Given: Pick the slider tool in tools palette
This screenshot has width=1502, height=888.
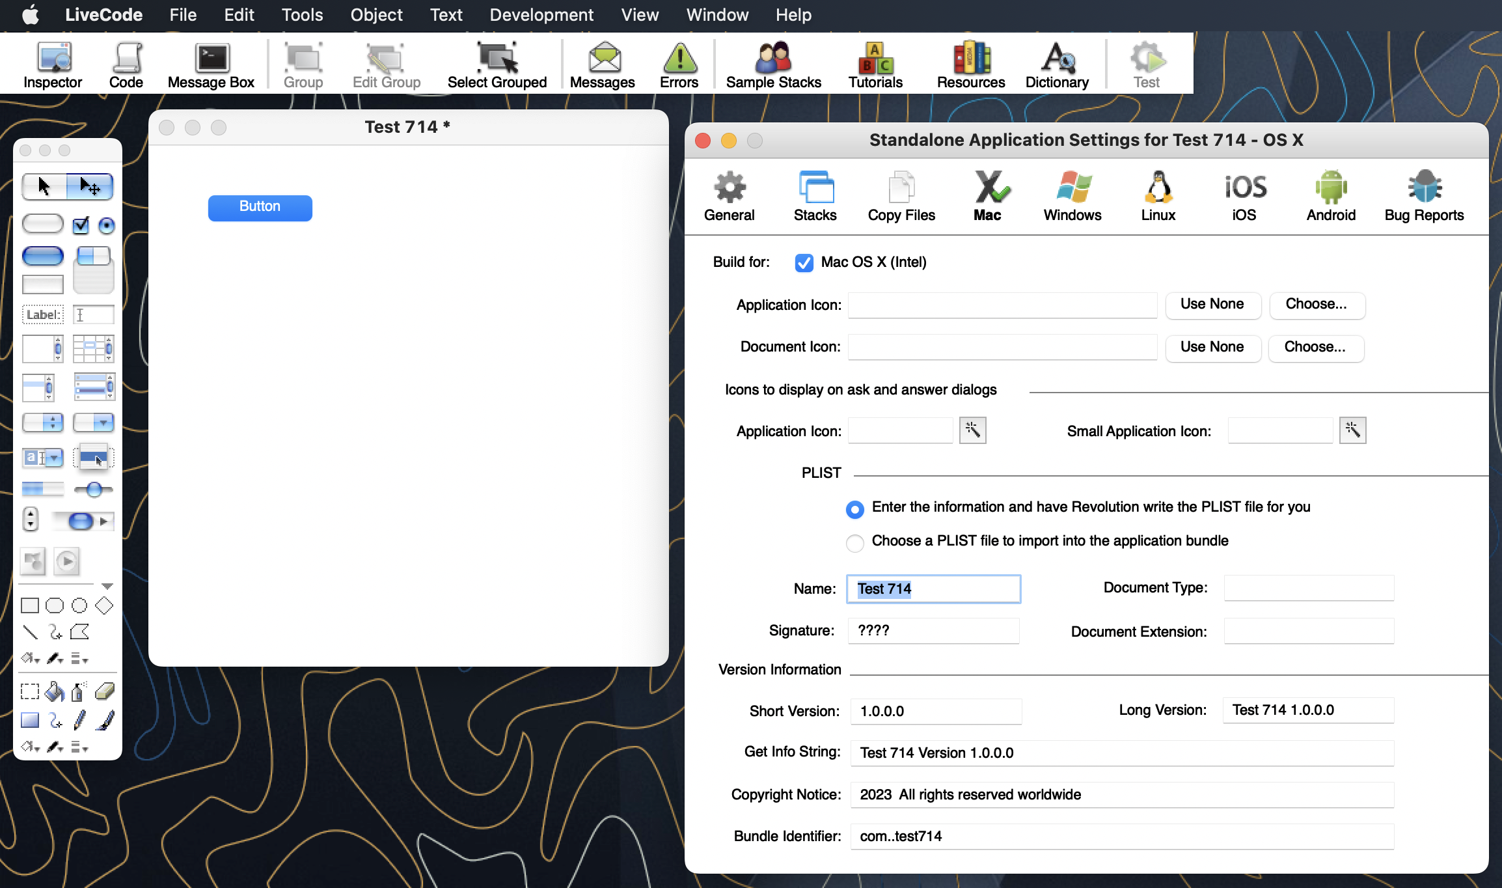Looking at the screenshot, I should (94, 490).
